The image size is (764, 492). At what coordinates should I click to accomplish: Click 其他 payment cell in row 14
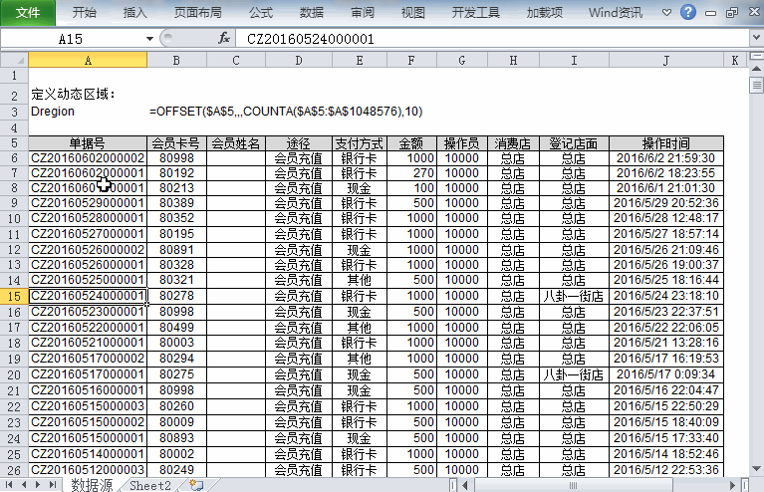(x=360, y=280)
